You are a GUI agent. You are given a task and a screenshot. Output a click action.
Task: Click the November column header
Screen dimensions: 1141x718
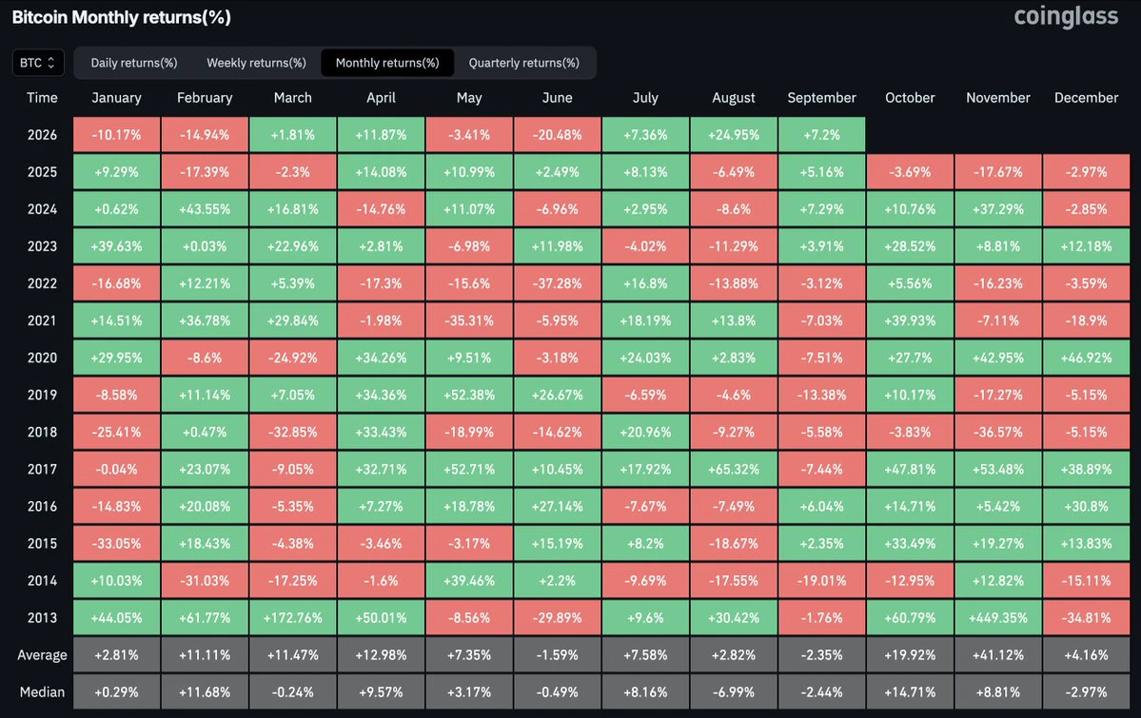click(x=997, y=98)
